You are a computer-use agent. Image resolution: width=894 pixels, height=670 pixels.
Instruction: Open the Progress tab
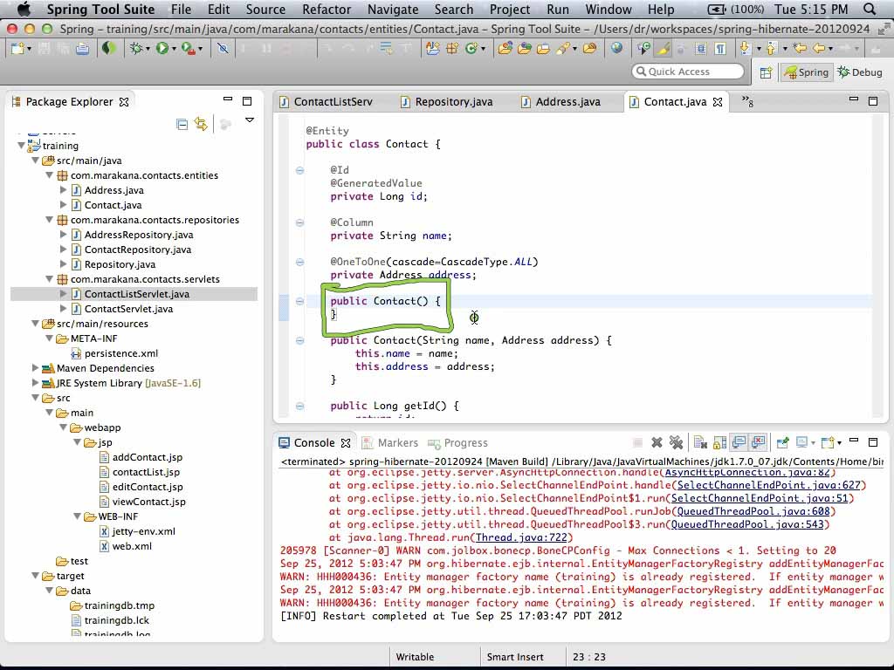coord(457,442)
